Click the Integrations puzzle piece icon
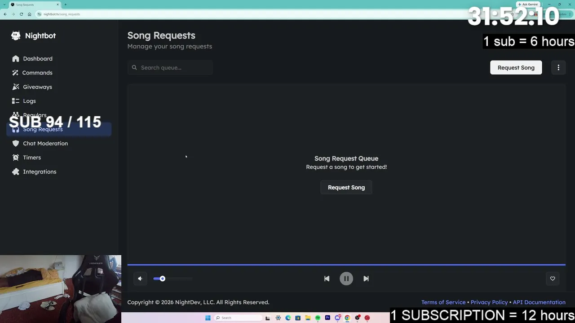The image size is (575, 323). (16, 172)
